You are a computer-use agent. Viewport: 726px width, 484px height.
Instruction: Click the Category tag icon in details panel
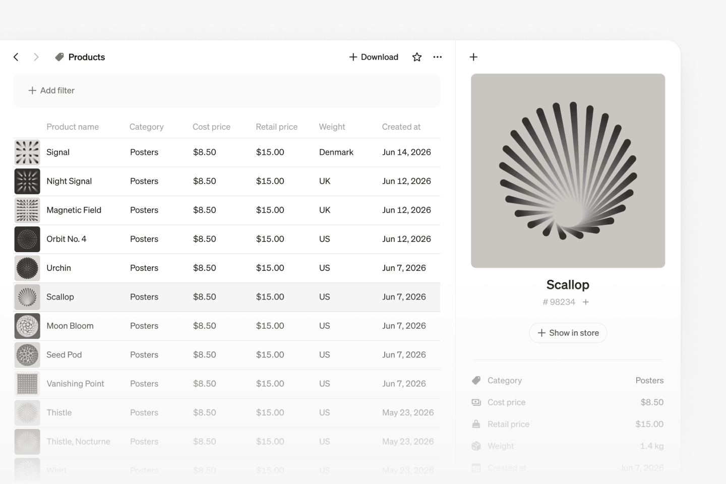476,380
